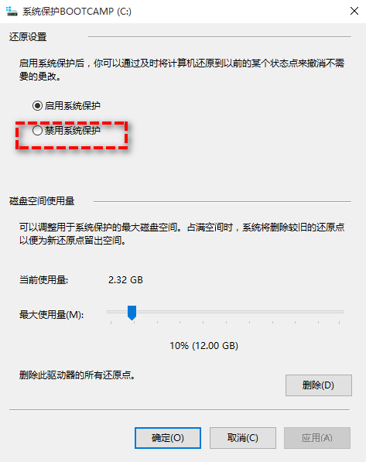The width and height of the screenshot is (366, 462).
Task: Confirm with the 确定(O) button
Action: [x=168, y=438]
